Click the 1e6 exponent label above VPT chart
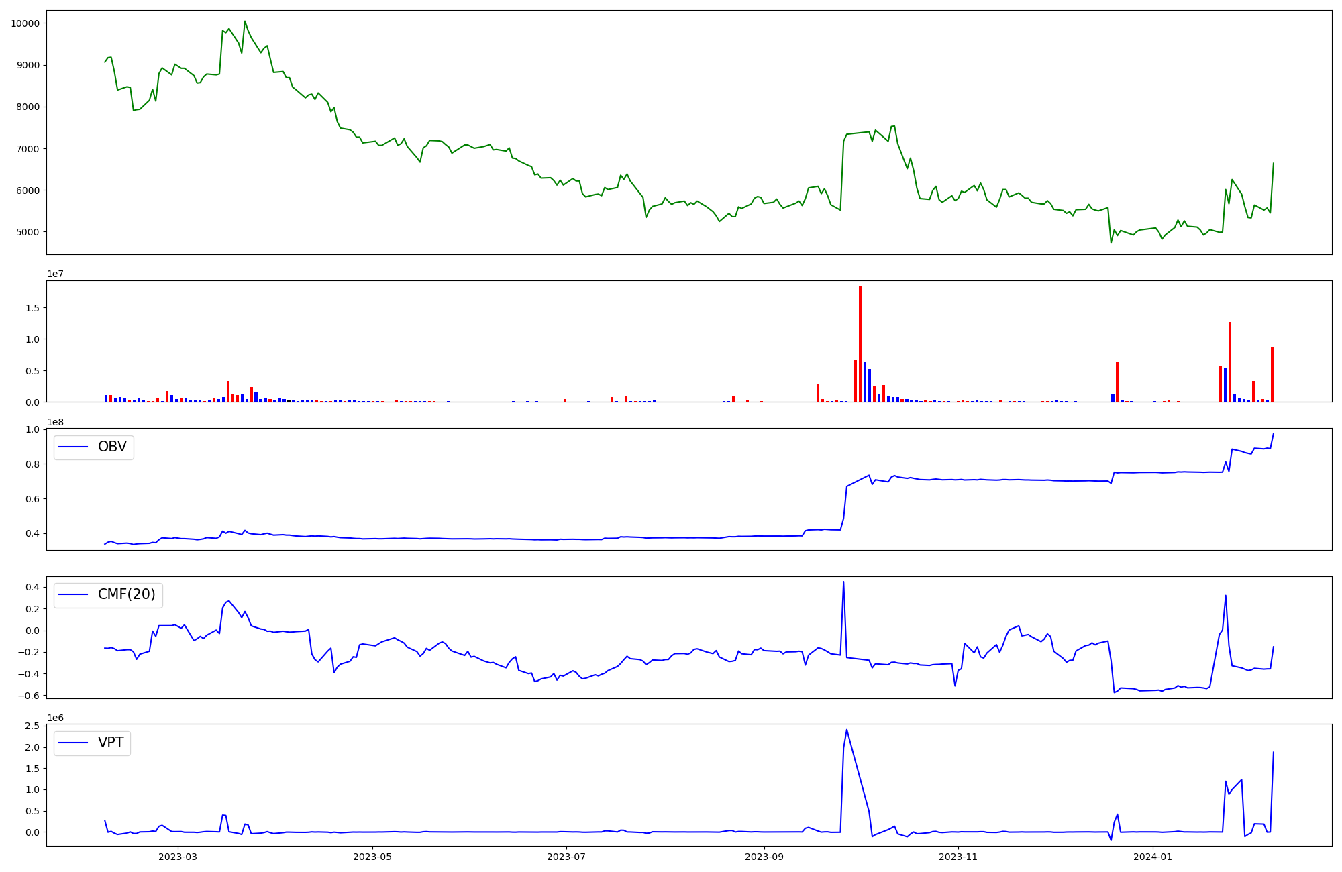 pos(55,718)
